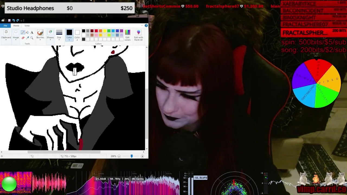Open the File menu tab
347x195 pixels.
pyautogui.click(x=5, y=25)
